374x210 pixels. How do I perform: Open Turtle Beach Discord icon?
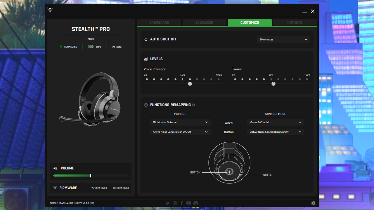pyautogui.click(x=196, y=203)
